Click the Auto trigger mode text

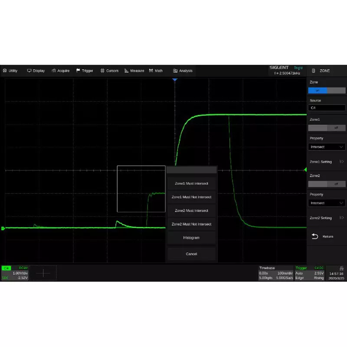299,273
